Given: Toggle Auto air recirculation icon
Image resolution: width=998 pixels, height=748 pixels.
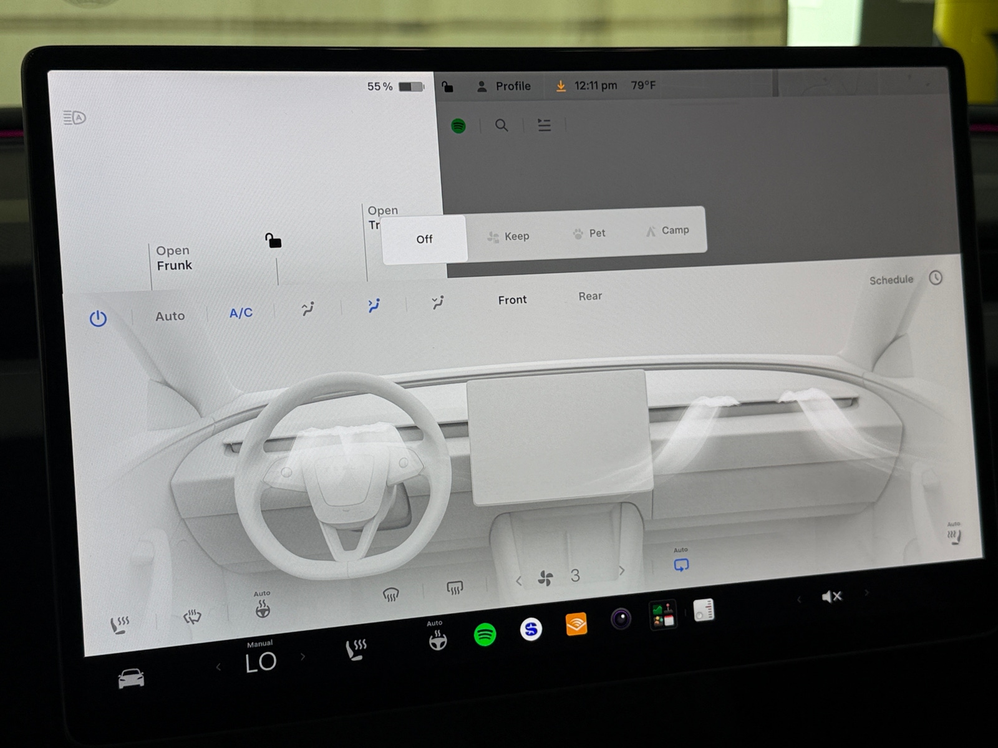Looking at the screenshot, I should click(681, 560).
